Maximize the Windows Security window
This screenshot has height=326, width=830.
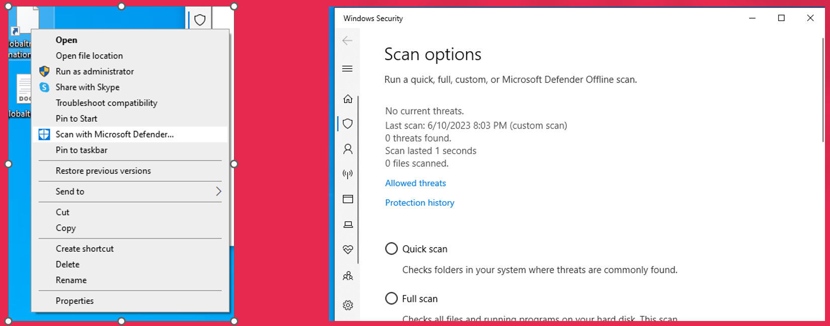point(781,18)
